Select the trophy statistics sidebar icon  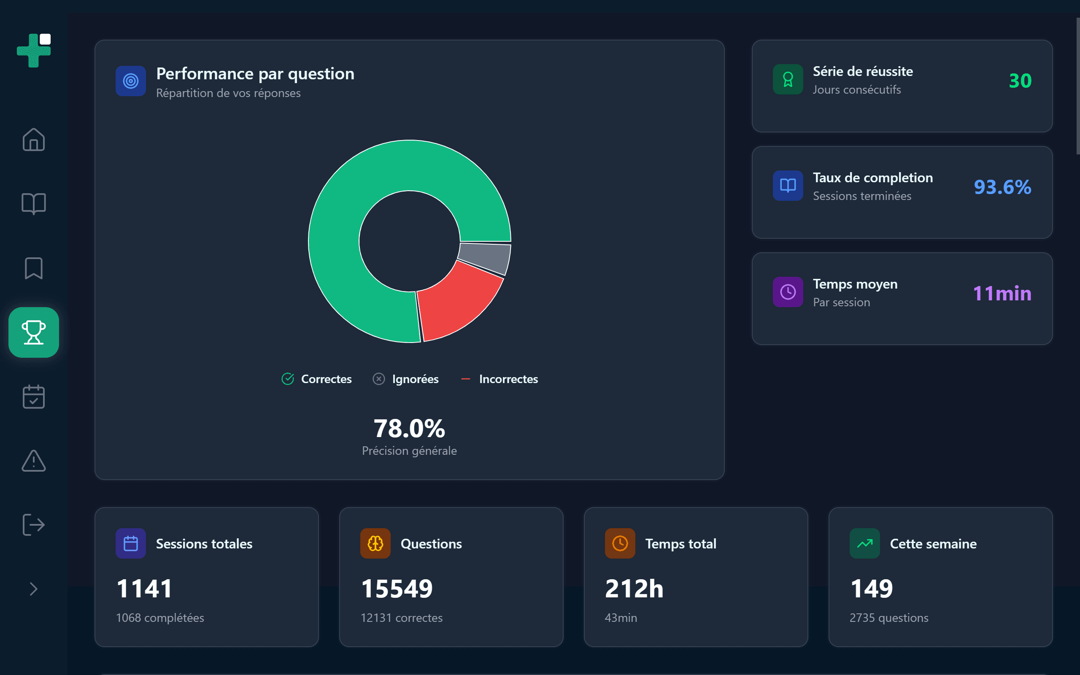click(x=33, y=332)
